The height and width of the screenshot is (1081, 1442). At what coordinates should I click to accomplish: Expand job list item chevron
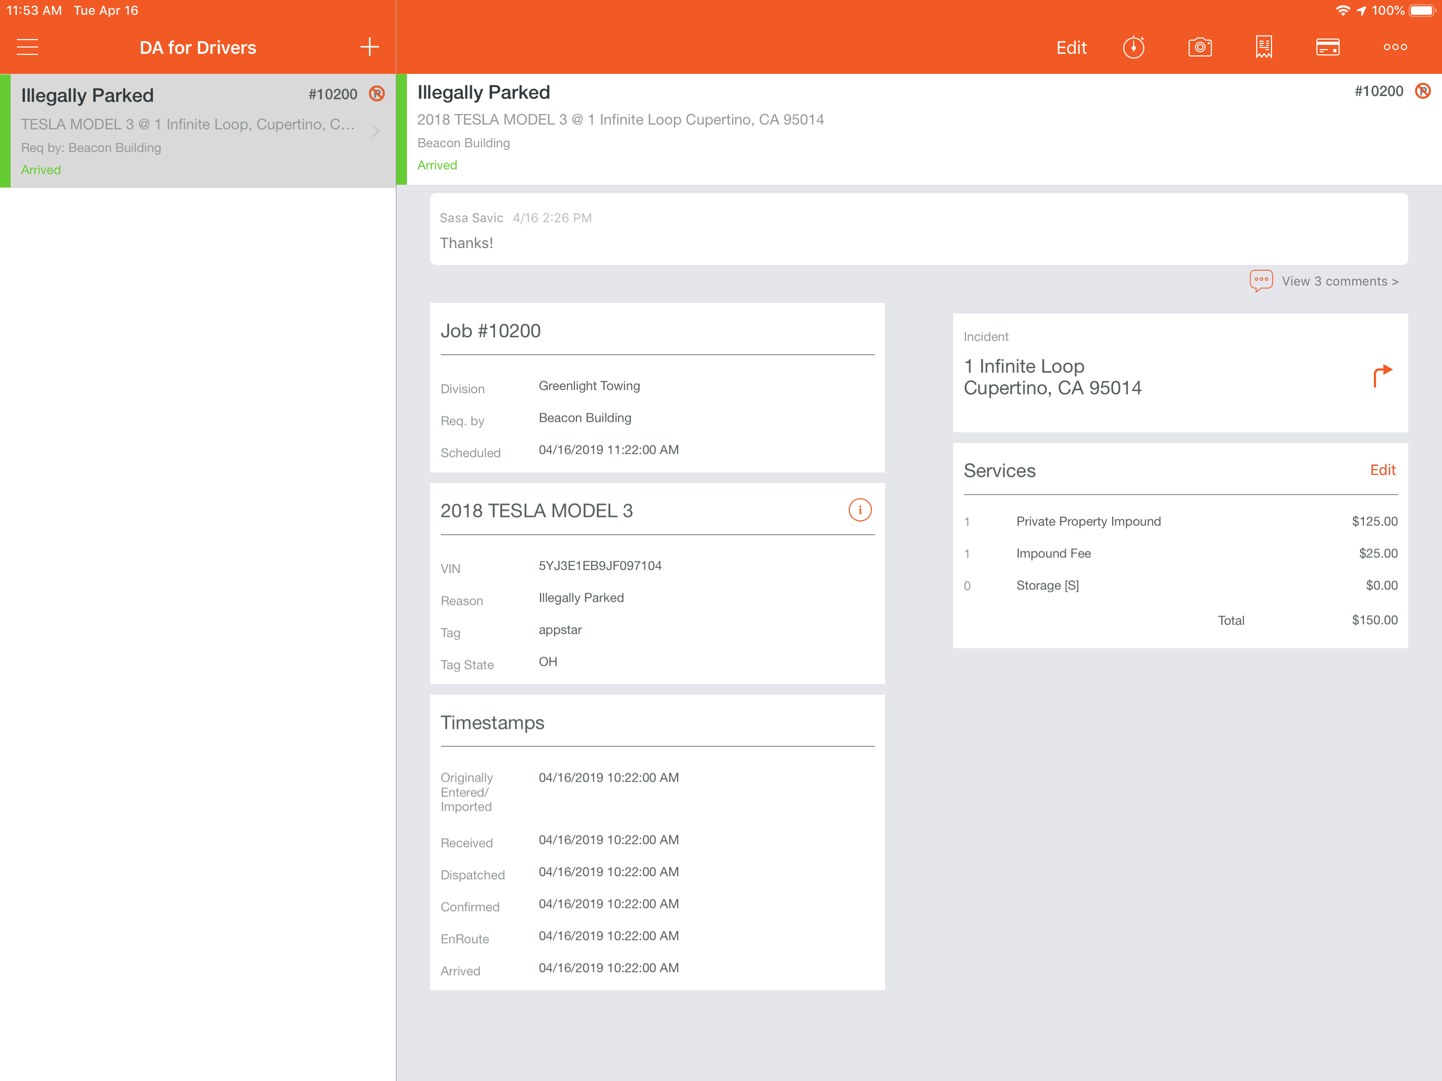375,131
